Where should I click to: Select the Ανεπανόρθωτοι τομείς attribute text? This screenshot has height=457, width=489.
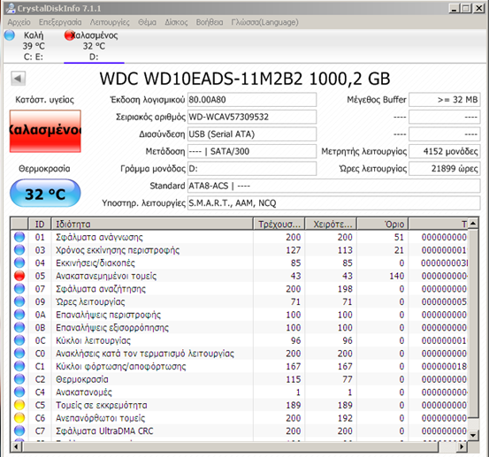pyautogui.click(x=101, y=418)
